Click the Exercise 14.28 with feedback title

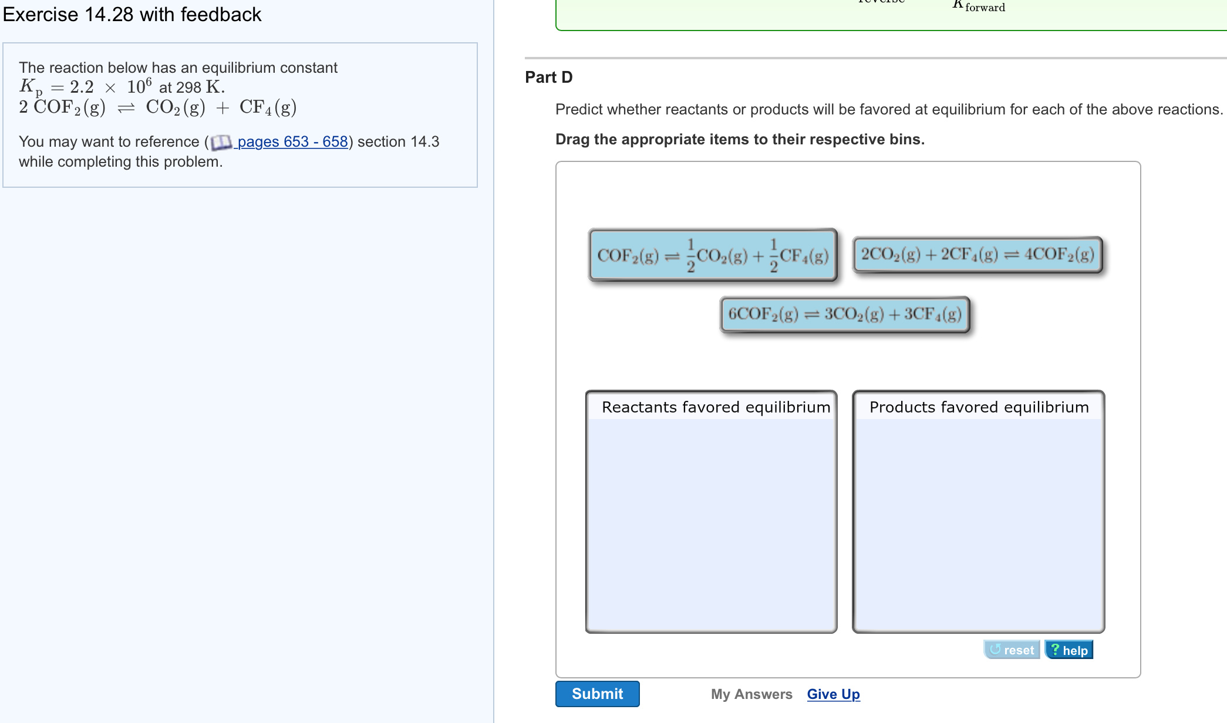132,15
